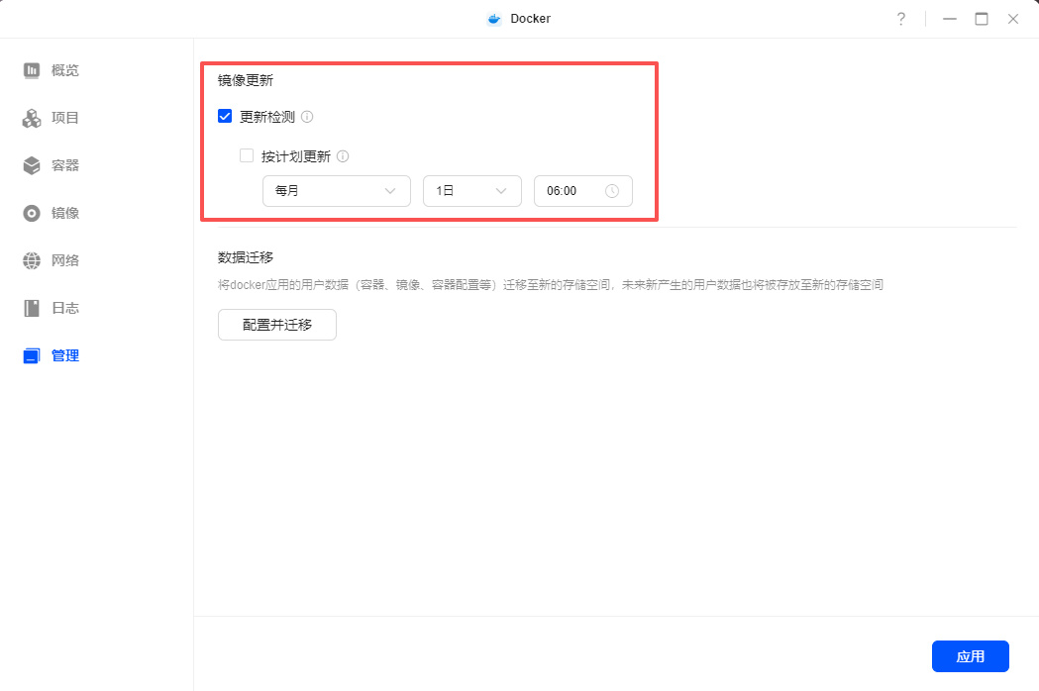Close the Docker window
The image size is (1039, 691).
[1012, 19]
